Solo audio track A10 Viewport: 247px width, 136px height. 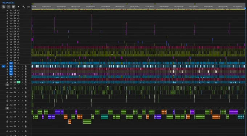point(22,92)
